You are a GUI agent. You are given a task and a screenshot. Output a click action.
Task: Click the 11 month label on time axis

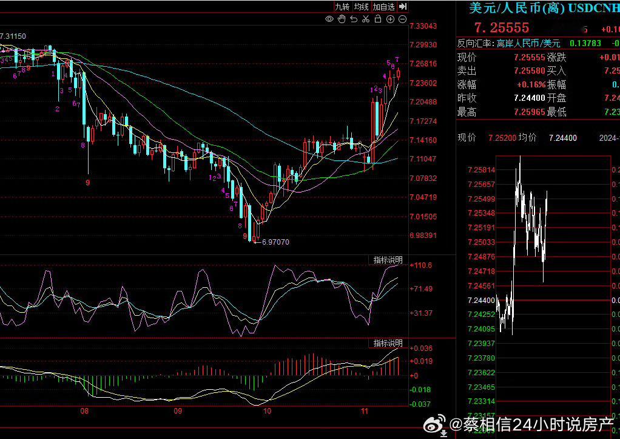click(364, 411)
